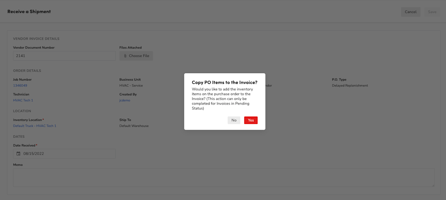The image size is (446, 200).
Task: Click the Memo field label
Action: click(x=18, y=165)
